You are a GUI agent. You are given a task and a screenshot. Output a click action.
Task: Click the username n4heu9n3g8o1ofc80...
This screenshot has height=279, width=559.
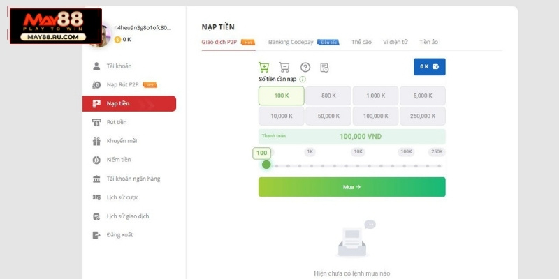143,28
